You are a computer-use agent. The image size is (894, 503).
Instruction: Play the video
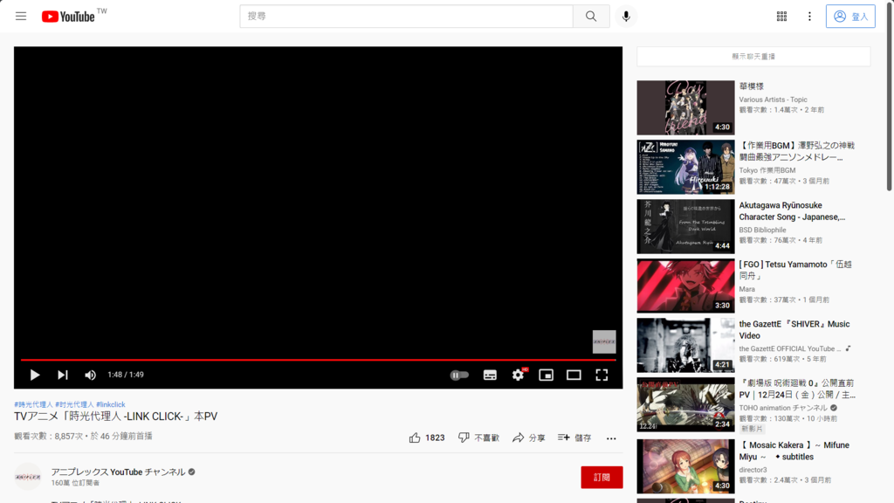coord(35,375)
